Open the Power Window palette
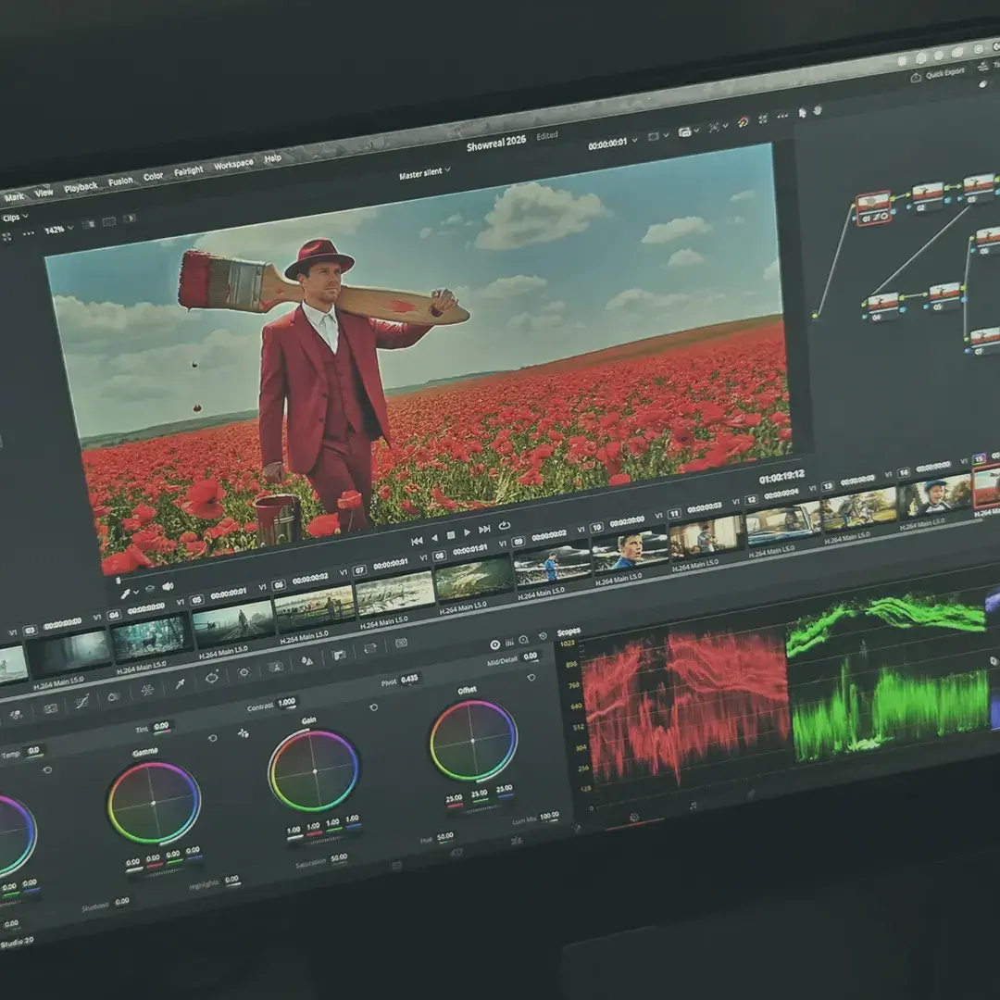Image resolution: width=1000 pixels, height=1000 pixels. pyautogui.click(x=212, y=677)
